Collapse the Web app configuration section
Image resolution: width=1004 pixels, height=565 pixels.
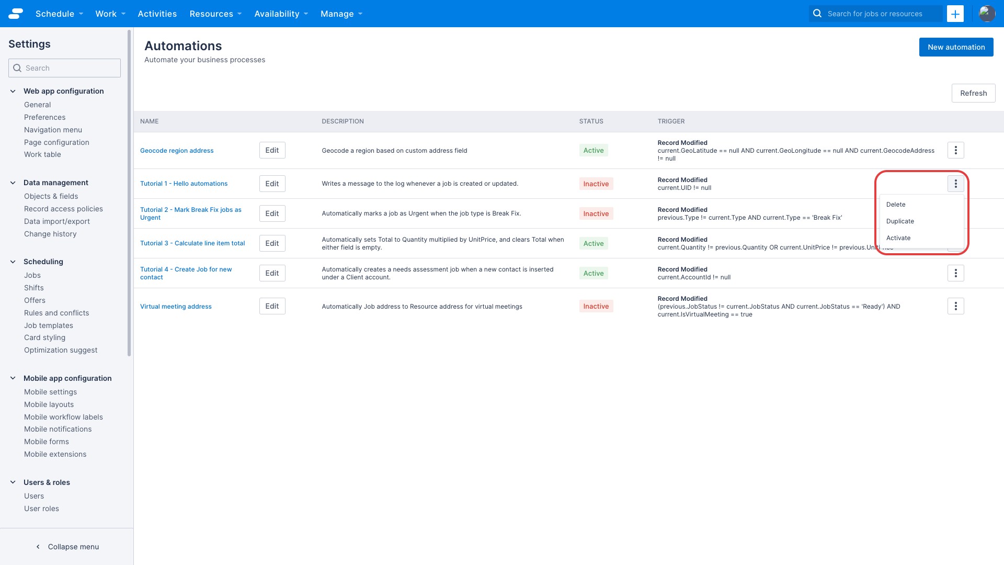pos(13,91)
